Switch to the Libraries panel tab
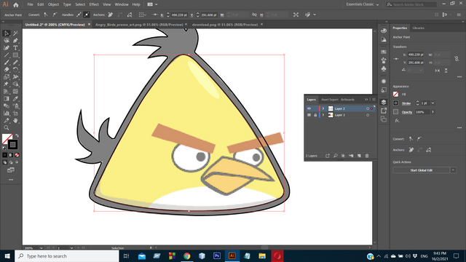This screenshot has height=262, width=466. pos(419,28)
